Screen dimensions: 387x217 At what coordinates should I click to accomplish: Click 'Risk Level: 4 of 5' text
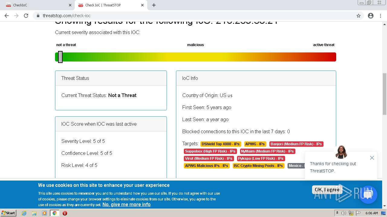pyautogui.click(x=79, y=165)
